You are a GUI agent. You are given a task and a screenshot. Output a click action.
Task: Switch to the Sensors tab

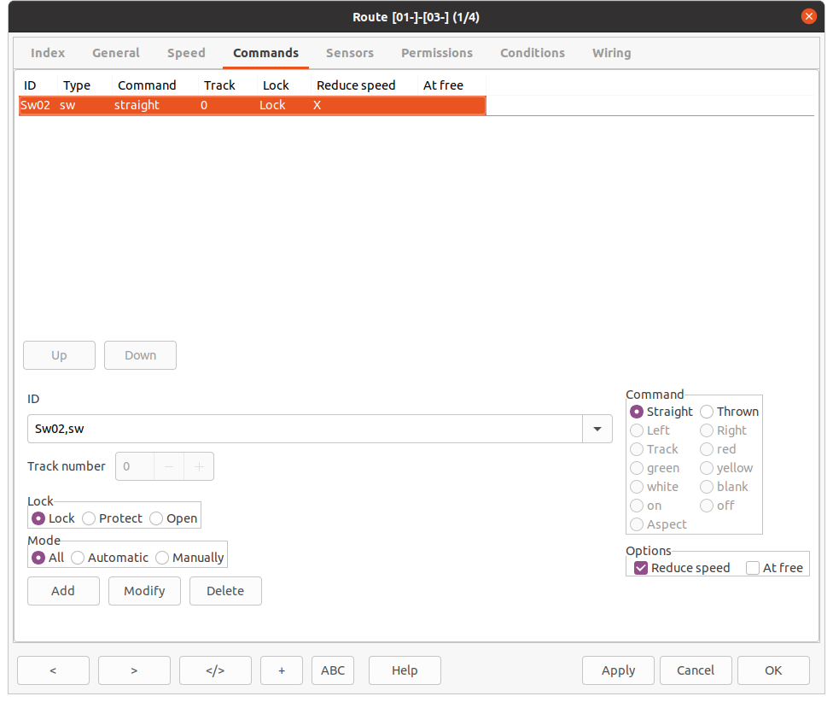coord(350,53)
